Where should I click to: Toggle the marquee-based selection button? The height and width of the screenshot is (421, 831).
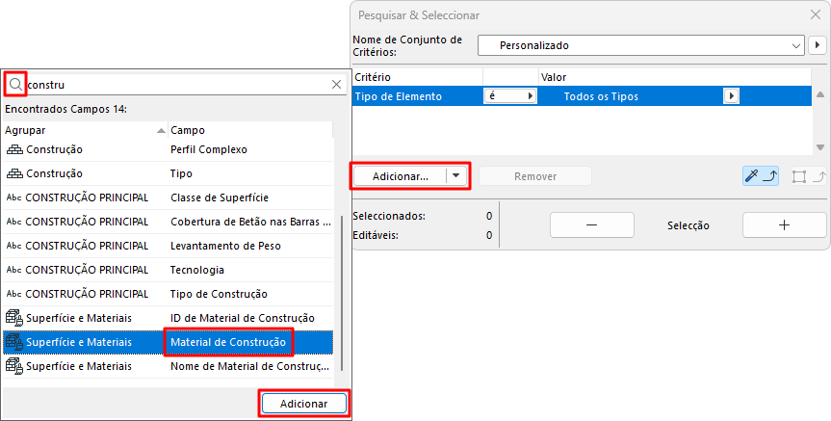808,176
